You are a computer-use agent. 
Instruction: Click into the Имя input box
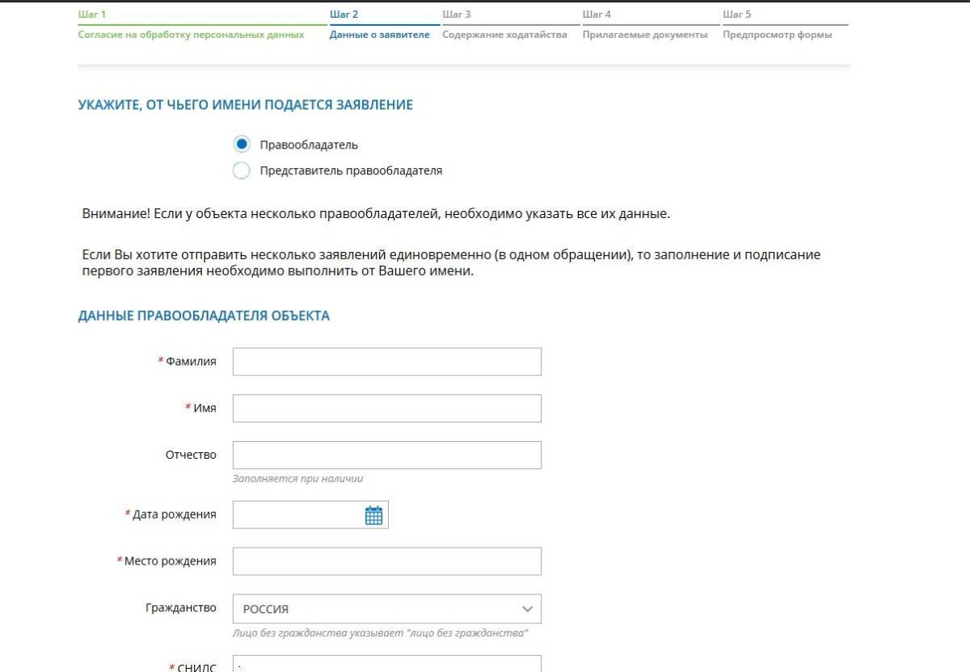(386, 409)
